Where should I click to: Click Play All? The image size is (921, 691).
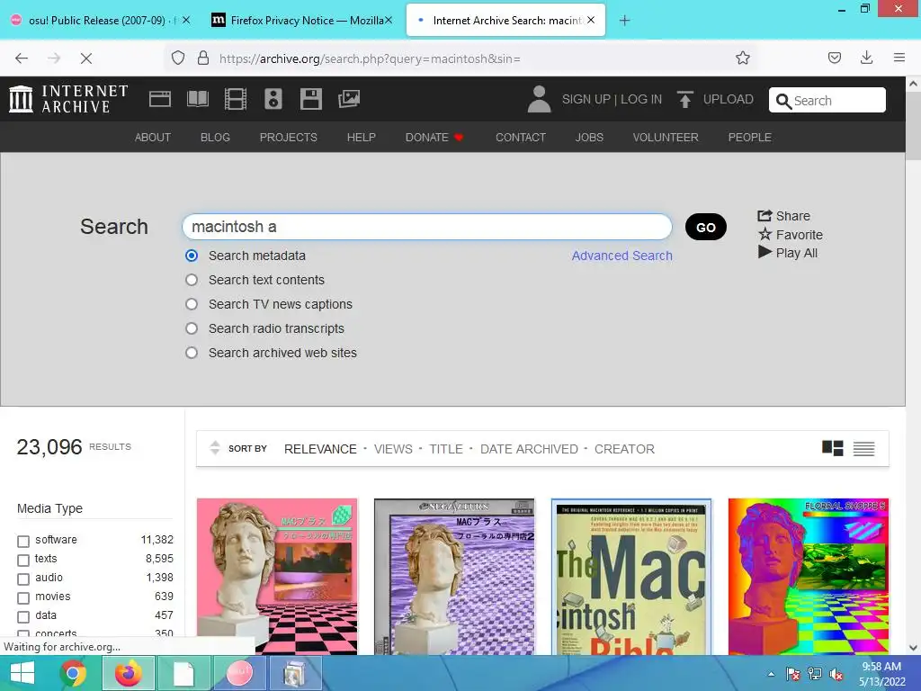click(x=788, y=253)
